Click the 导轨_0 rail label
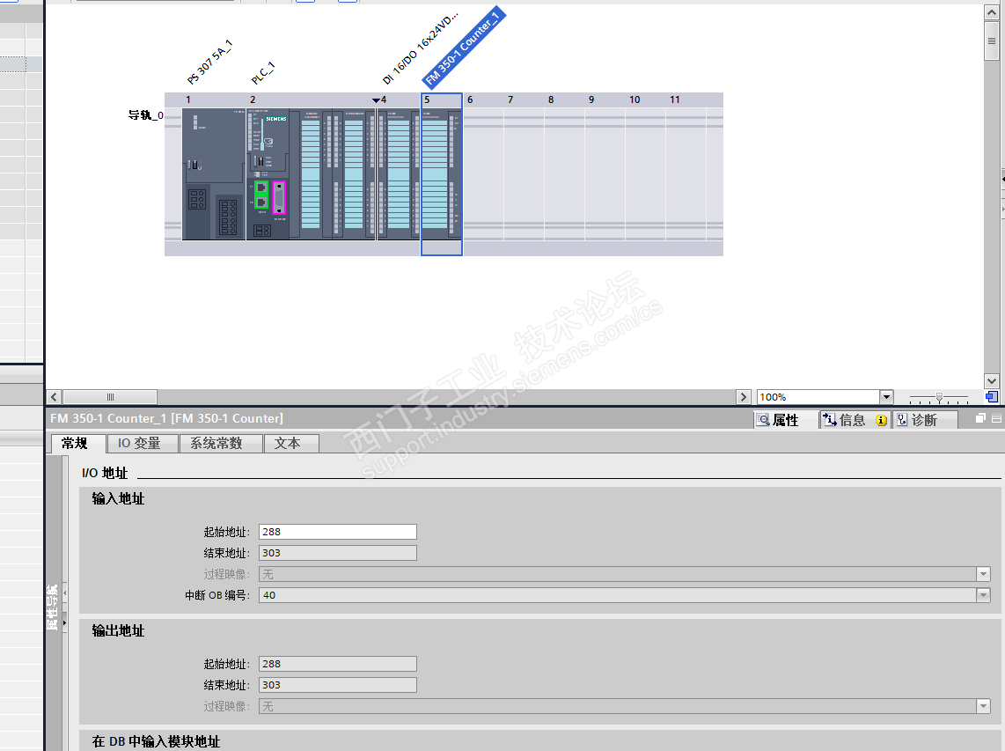This screenshot has height=751, width=1005. [145, 115]
